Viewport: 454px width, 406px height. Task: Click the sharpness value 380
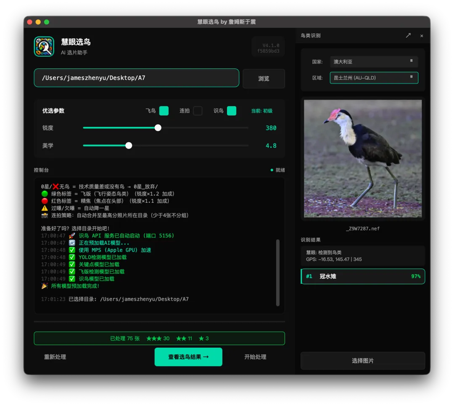pyautogui.click(x=271, y=128)
